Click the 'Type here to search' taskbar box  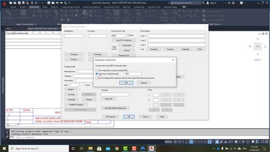tap(38, 148)
